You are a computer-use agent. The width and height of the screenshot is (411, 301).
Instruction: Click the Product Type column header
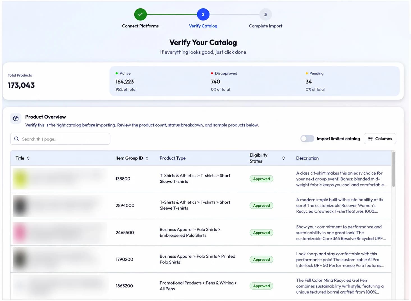(173, 158)
